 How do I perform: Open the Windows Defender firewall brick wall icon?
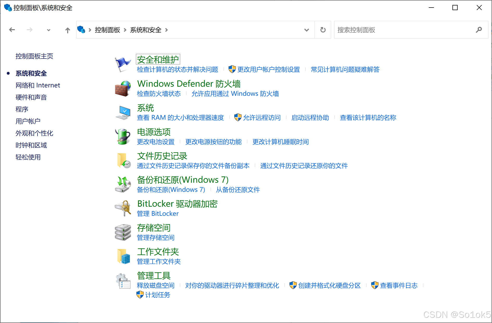point(123,88)
